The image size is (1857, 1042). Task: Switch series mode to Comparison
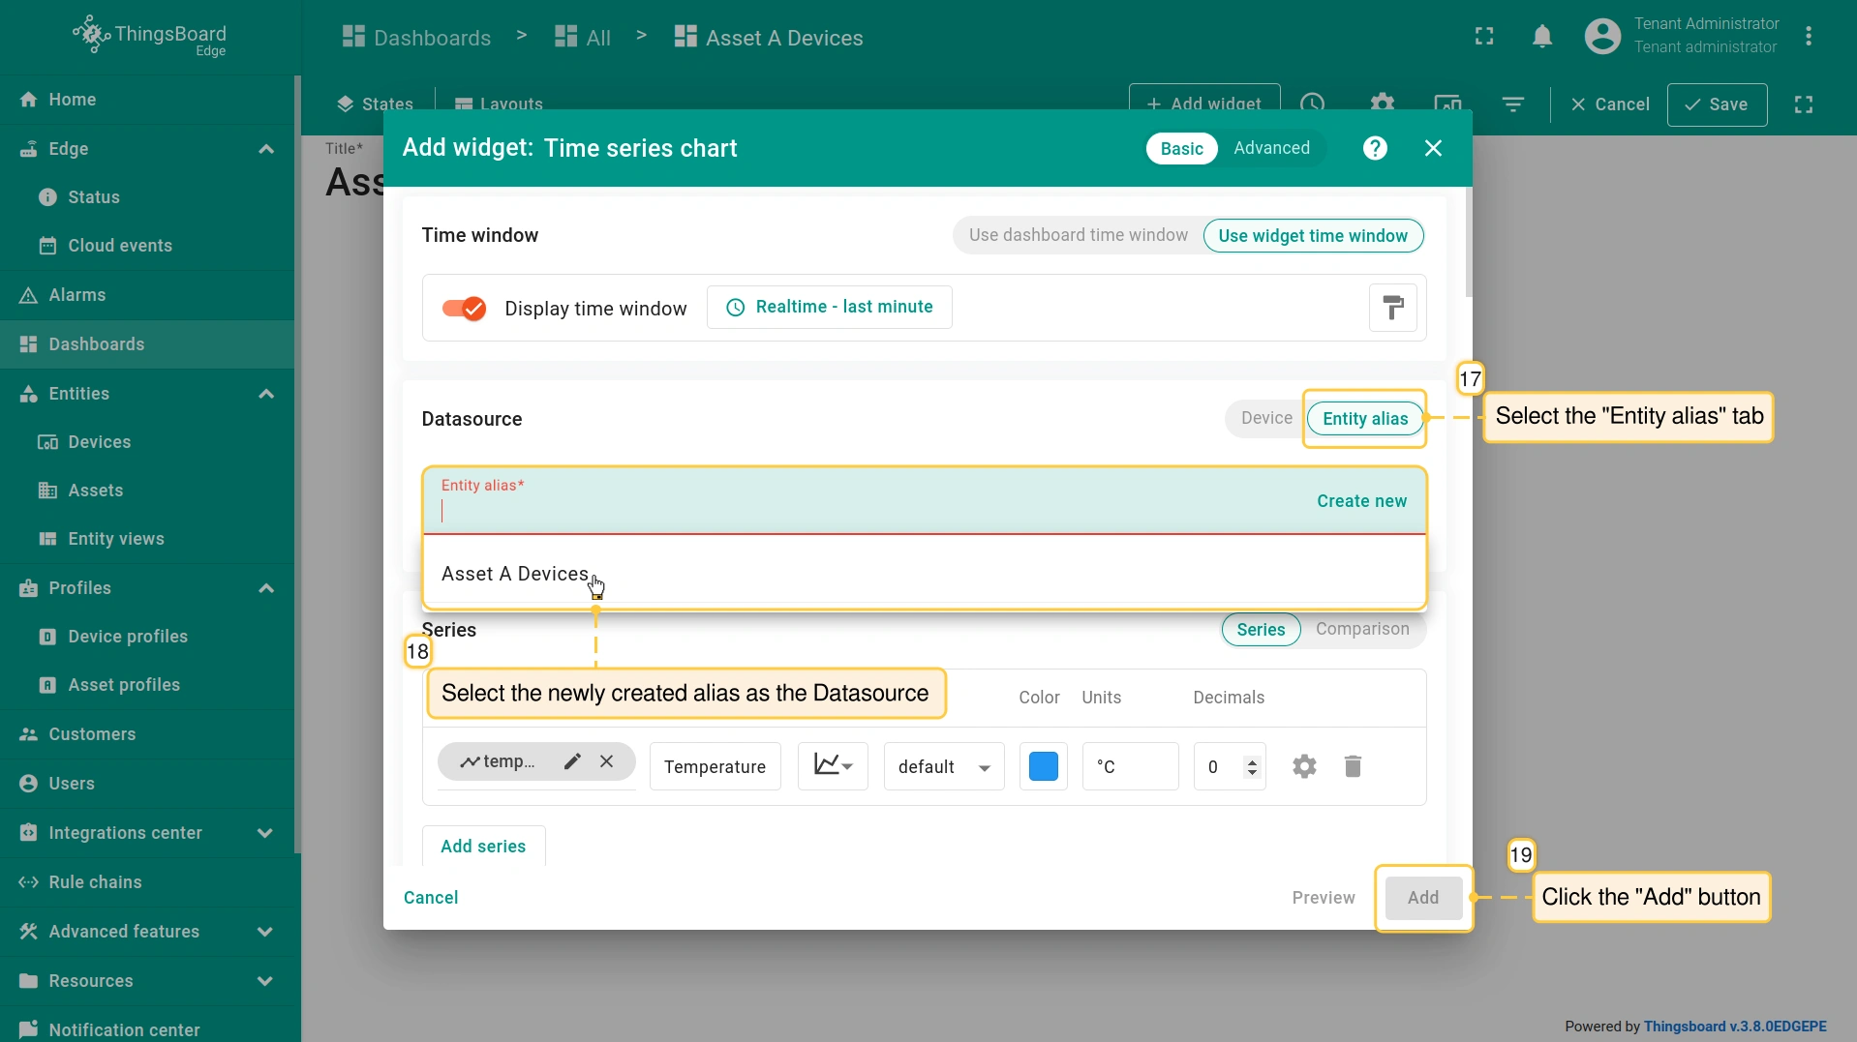click(1361, 629)
